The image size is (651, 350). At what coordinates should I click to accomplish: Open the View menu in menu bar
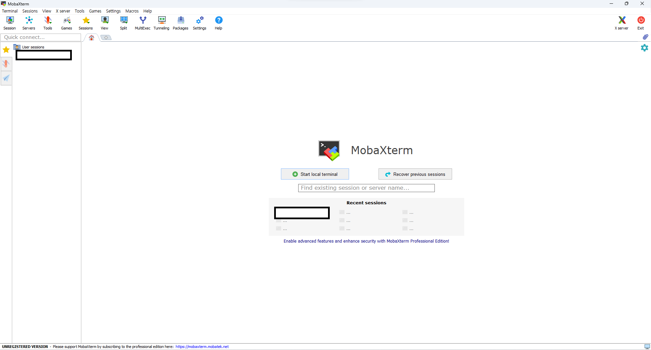click(x=47, y=11)
